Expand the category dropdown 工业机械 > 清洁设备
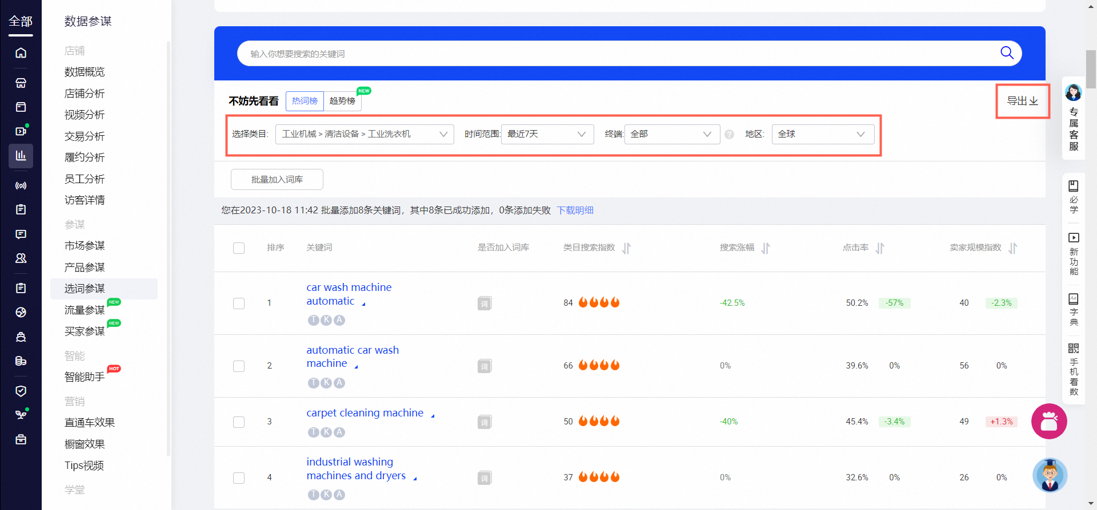1097x510 pixels. pyautogui.click(x=365, y=134)
